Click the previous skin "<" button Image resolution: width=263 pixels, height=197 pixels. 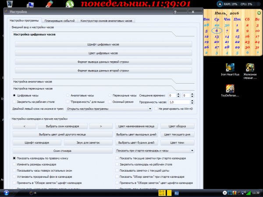[x=24, y=126]
